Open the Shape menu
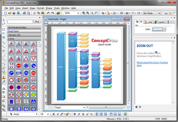This screenshot has height=122, width=178. pyautogui.click(x=49, y=8)
